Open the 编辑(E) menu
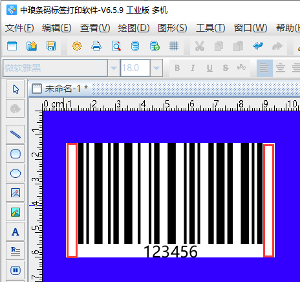Screen dimensions: 300x282 pyautogui.click(x=57, y=28)
